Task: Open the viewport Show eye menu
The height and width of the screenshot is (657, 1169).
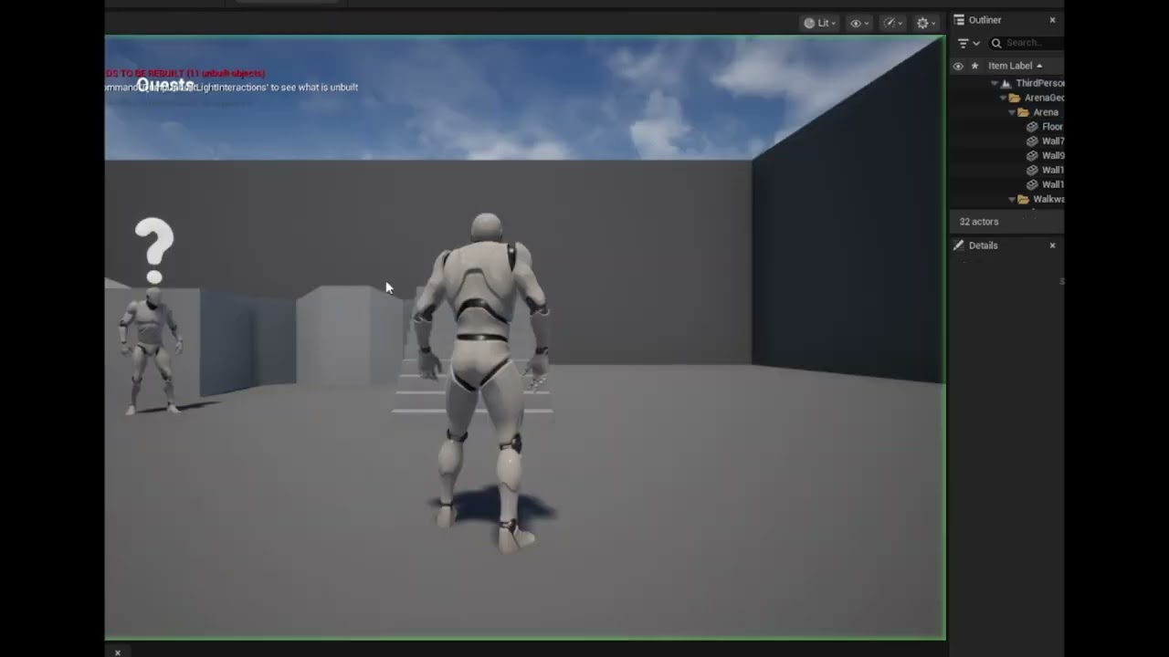Action: tap(859, 23)
